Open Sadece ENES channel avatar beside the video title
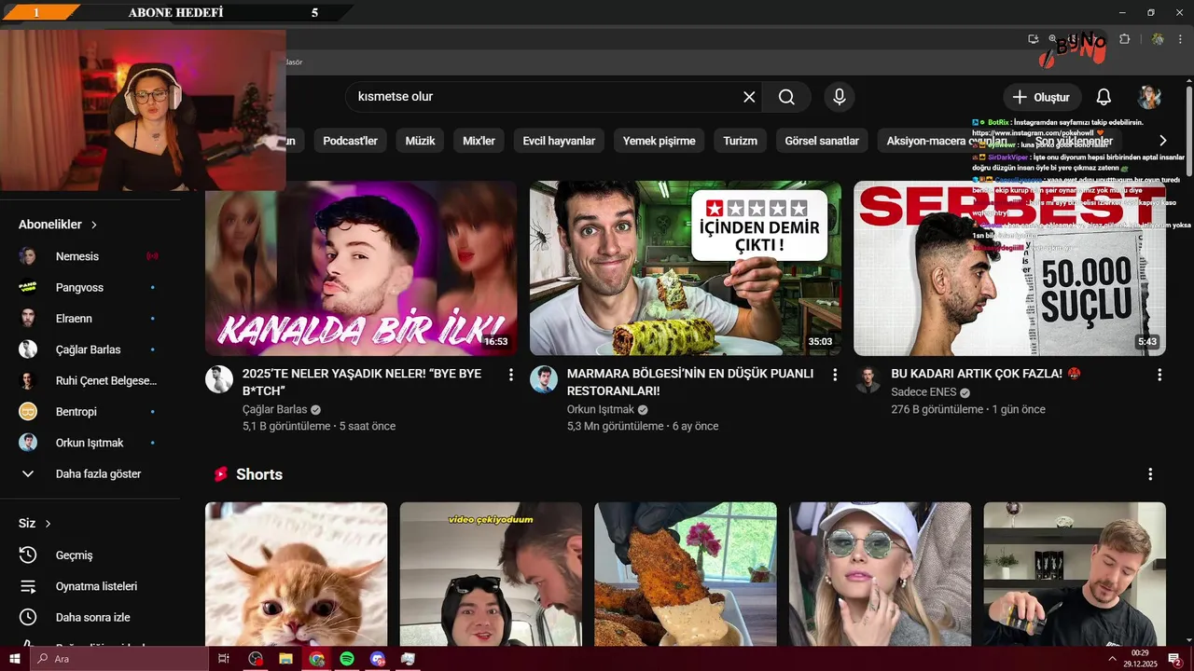This screenshot has width=1194, height=671. click(868, 379)
